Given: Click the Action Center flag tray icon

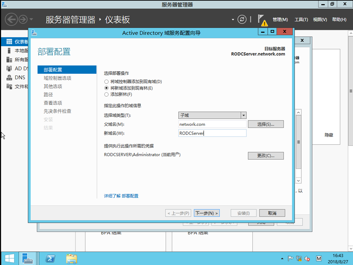Looking at the screenshot, I should coord(291,258).
